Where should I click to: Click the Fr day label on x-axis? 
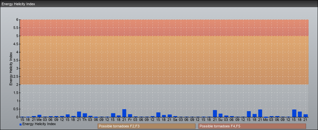coord(130,120)
